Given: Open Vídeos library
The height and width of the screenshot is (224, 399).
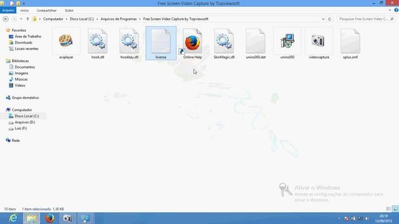Looking at the screenshot, I should point(20,85).
